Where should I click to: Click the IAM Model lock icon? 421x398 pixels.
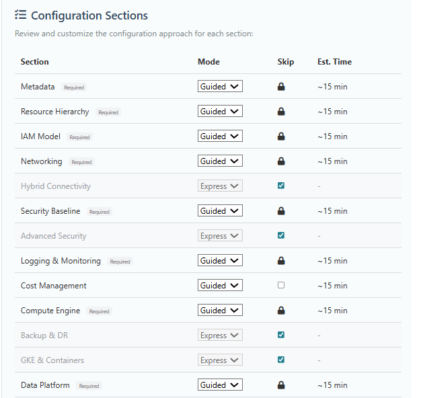coord(281,136)
